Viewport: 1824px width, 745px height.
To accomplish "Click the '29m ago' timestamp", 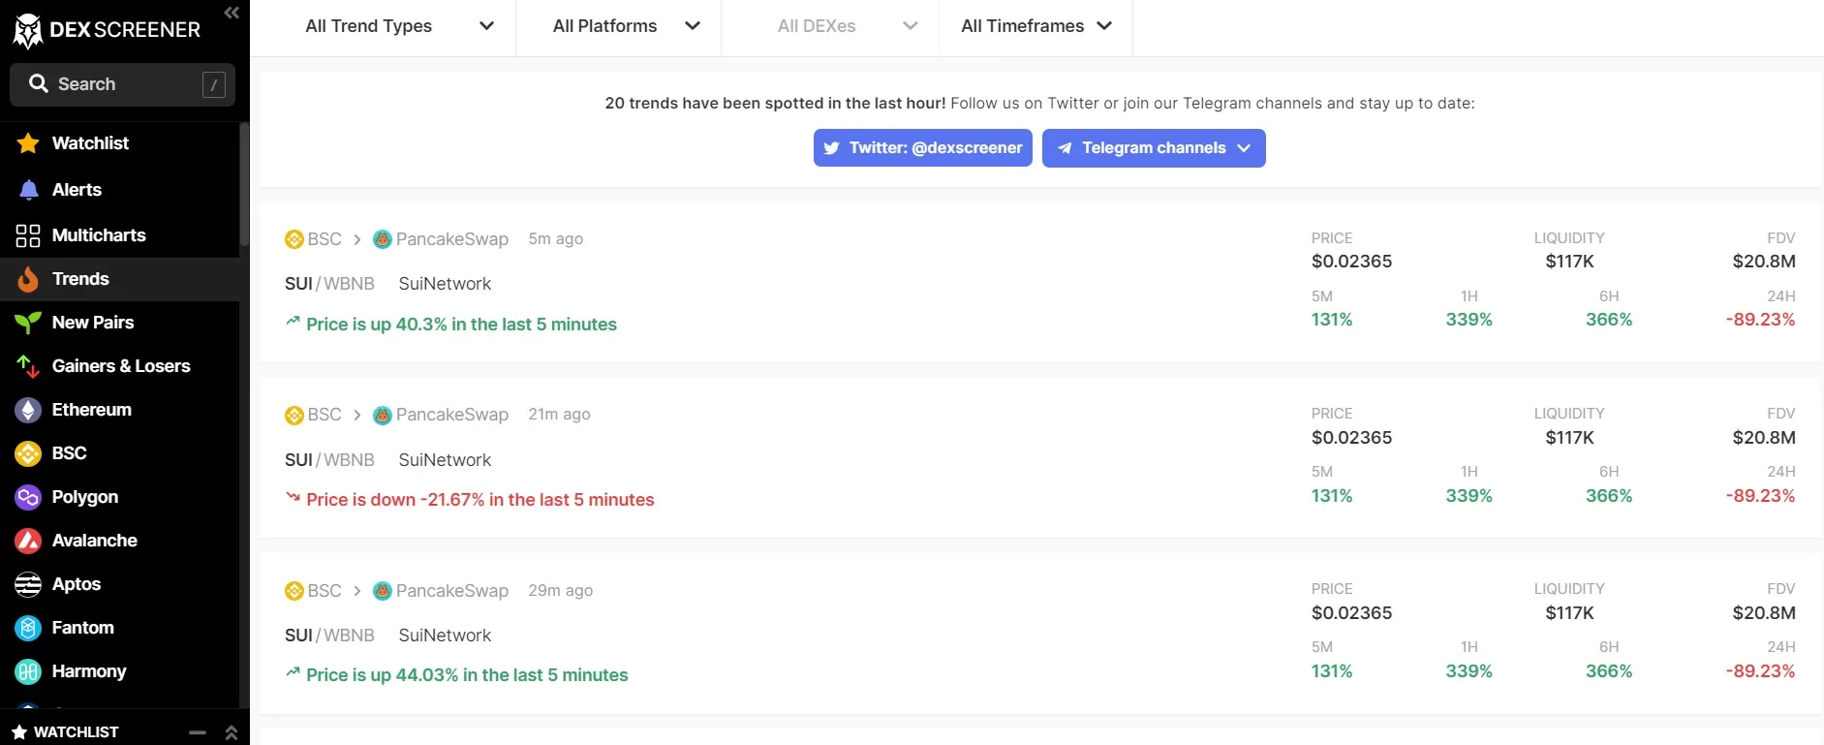I will click(560, 590).
